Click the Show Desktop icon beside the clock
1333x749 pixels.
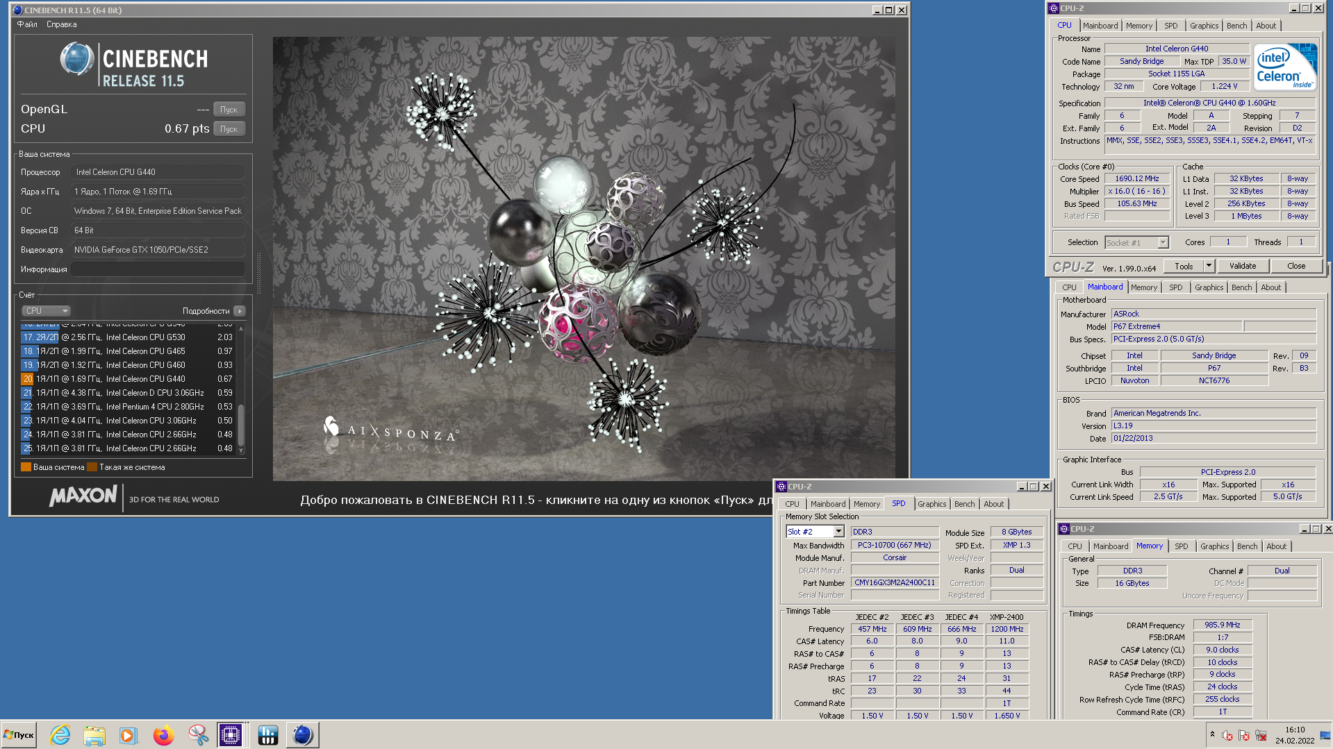coord(1325,735)
